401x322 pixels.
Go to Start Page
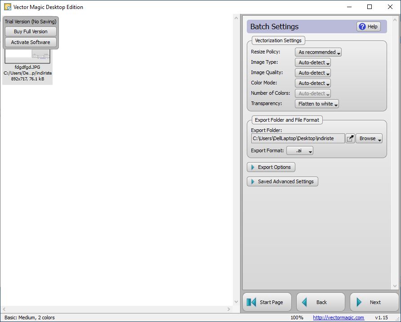pyautogui.click(x=267, y=302)
